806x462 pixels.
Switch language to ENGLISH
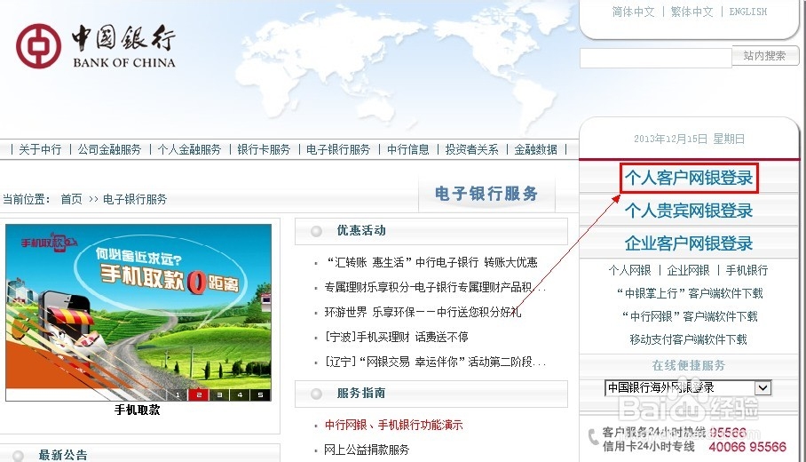click(x=748, y=12)
